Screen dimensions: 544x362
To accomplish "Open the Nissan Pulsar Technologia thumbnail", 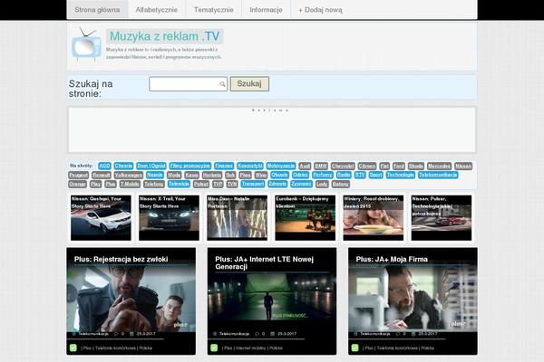I will pyautogui.click(x=442, y=217).
